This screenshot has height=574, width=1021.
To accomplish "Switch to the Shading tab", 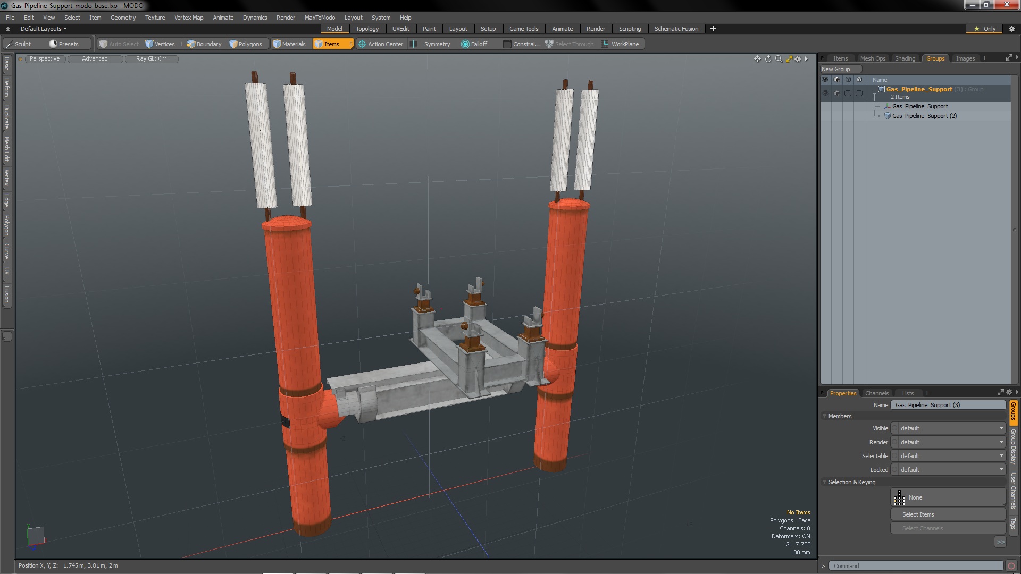I will 905,58.
